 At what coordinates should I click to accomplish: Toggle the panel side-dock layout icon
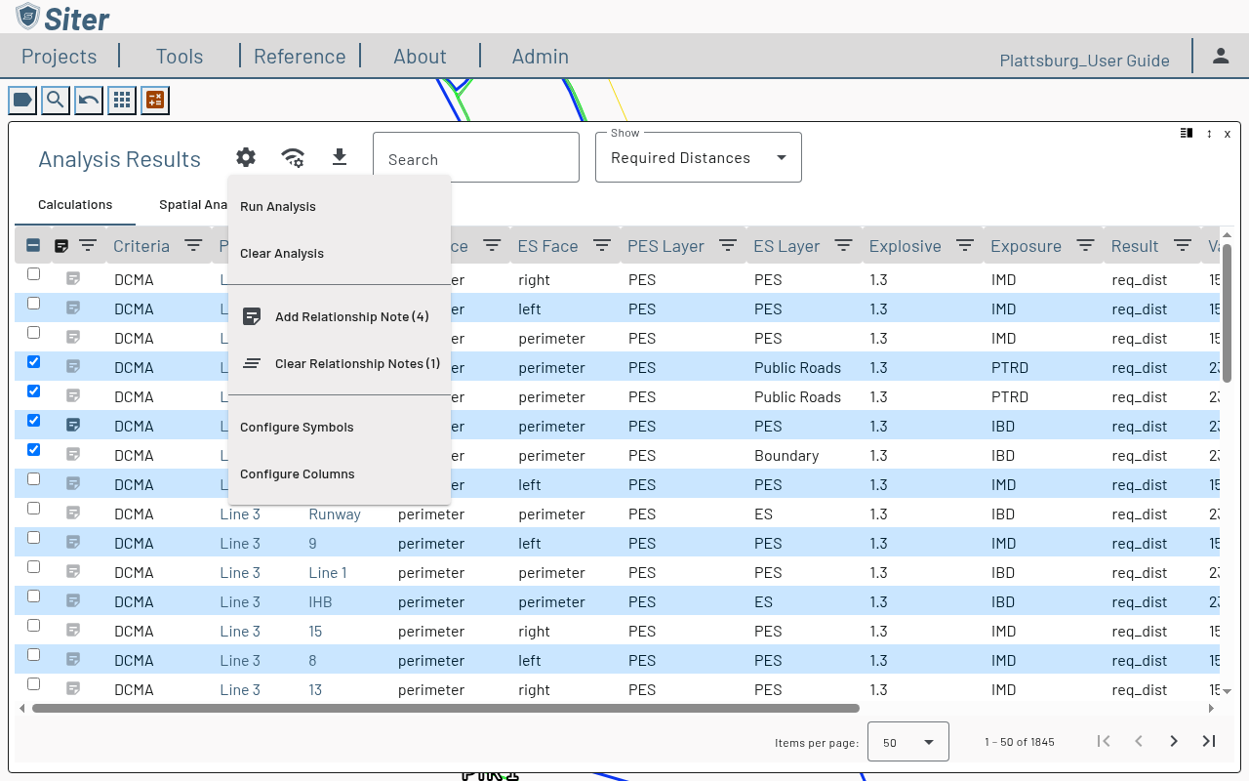click(1187, 133)
